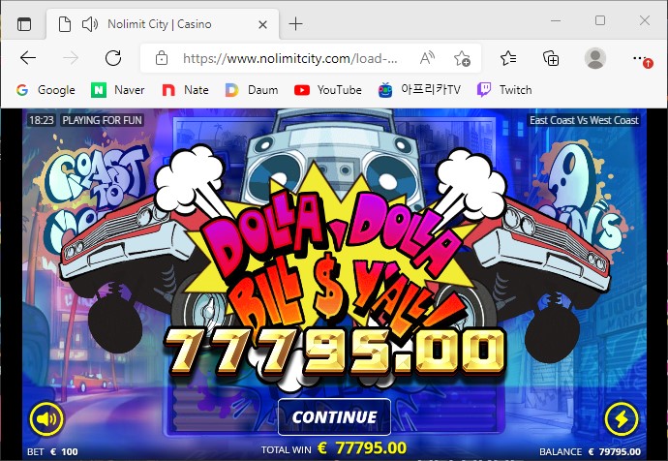Open the YouTube bookmark
Screen dimensions: 668x461
tap(327, 90)
